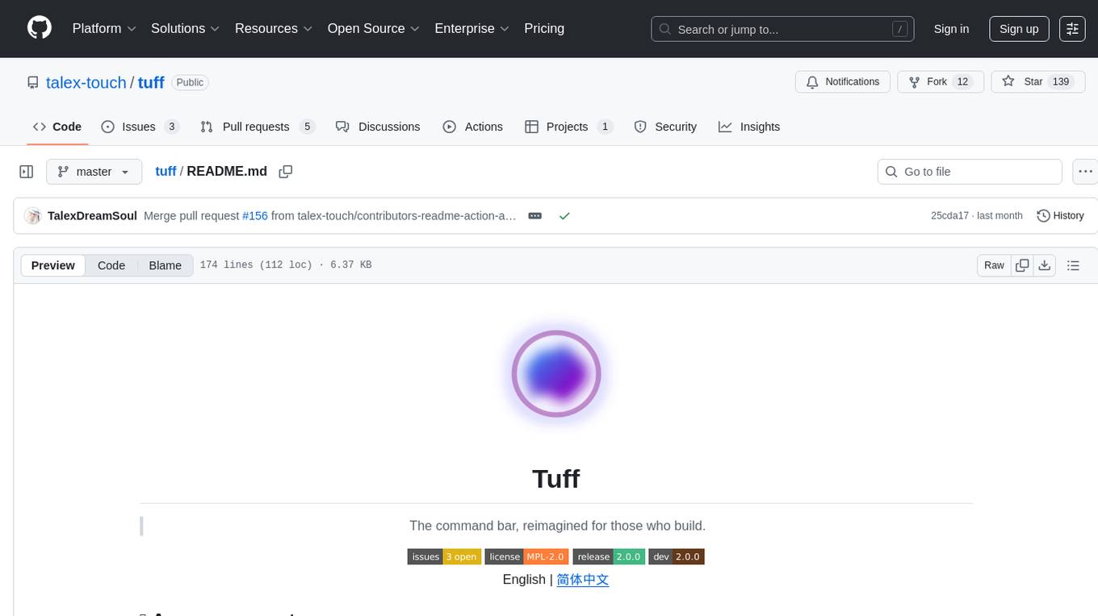The height and width of the screenshot is (616, 1098).
Task: Open appearance settings icon in header
Action: pos(1072,29)
